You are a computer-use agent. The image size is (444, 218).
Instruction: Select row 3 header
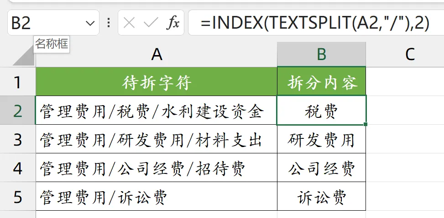17,139
